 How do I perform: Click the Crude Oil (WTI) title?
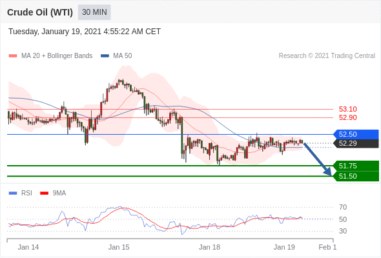click(x=40, y=12)
